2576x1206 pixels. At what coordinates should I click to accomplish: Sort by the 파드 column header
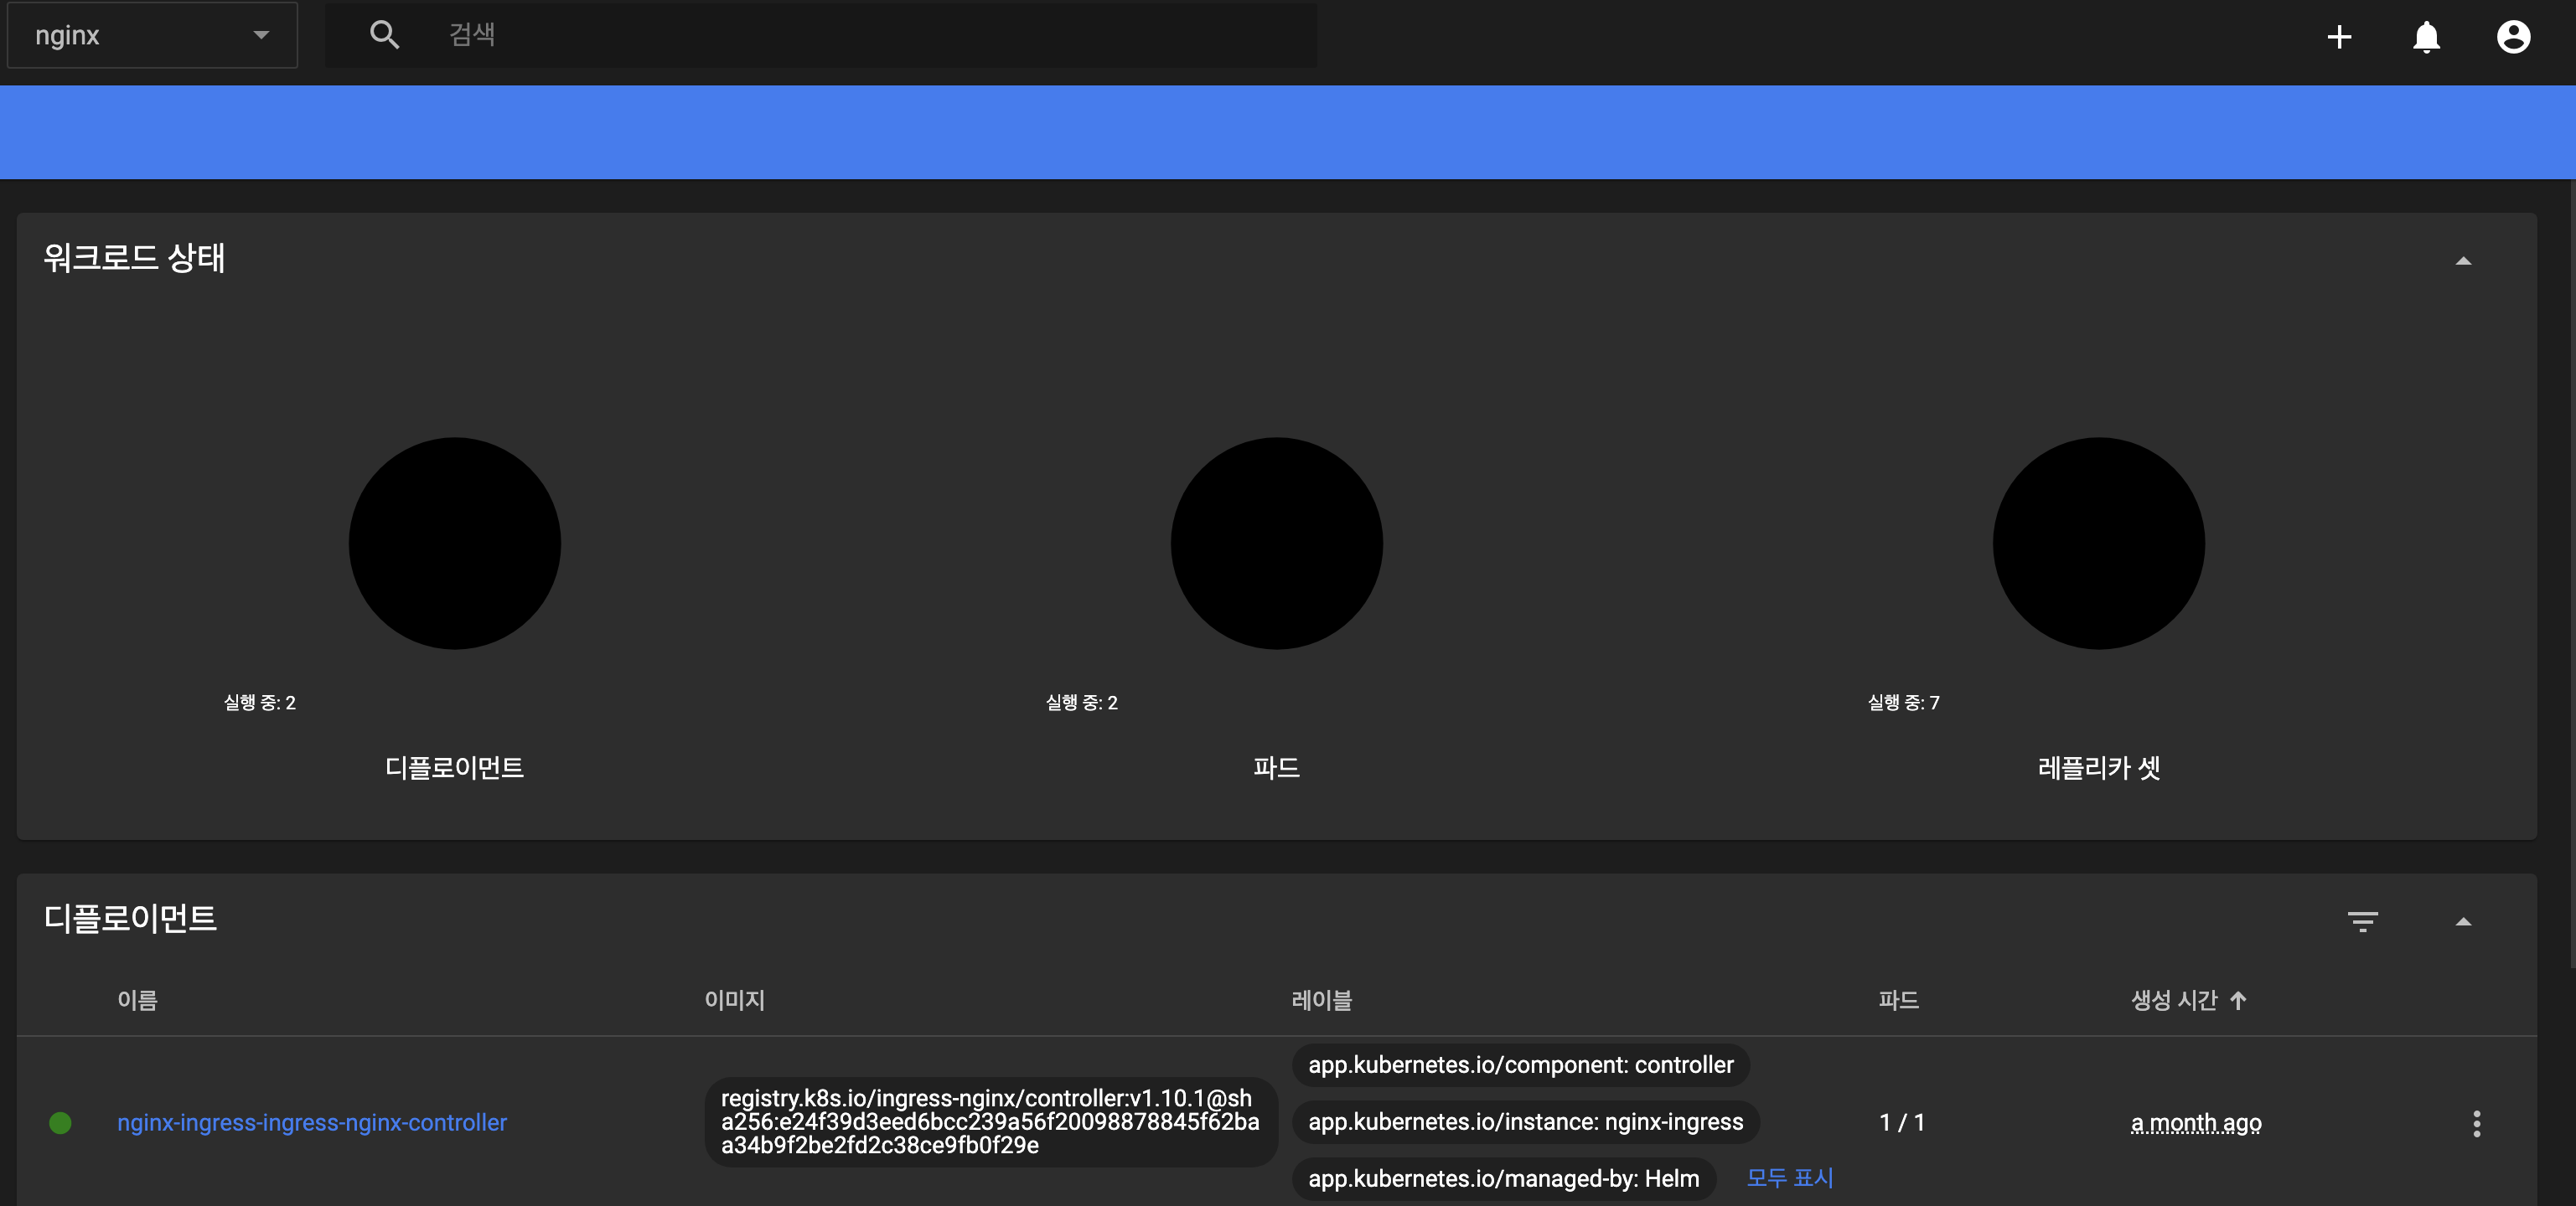(1898, 1000)
